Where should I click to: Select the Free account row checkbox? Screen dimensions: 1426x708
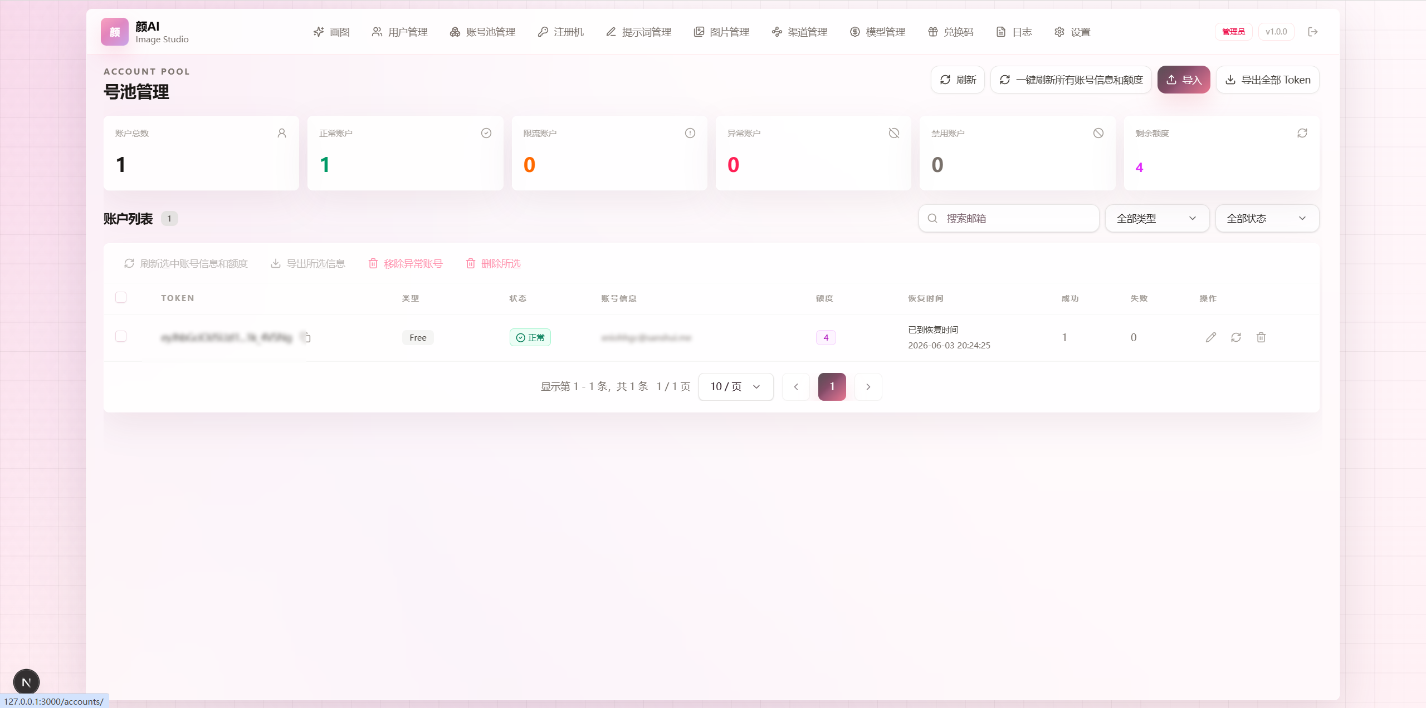pyautogui.click(x=121, y=336)
